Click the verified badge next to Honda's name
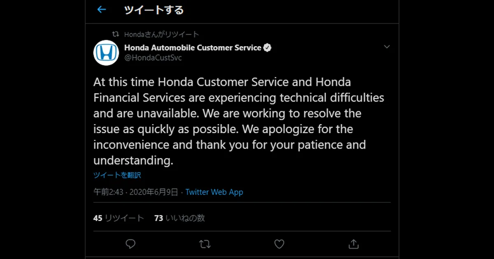The height and width of the screenshot is (259, 494). click(x=268, y=47)
